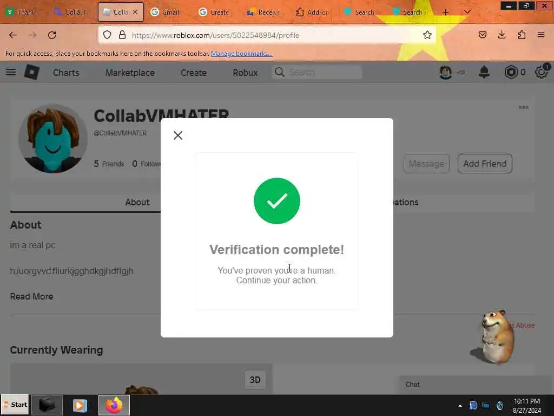This screenshot has height=416, width=554.
Task: Open the tracking protection shield icon
Action: [107, 35]
